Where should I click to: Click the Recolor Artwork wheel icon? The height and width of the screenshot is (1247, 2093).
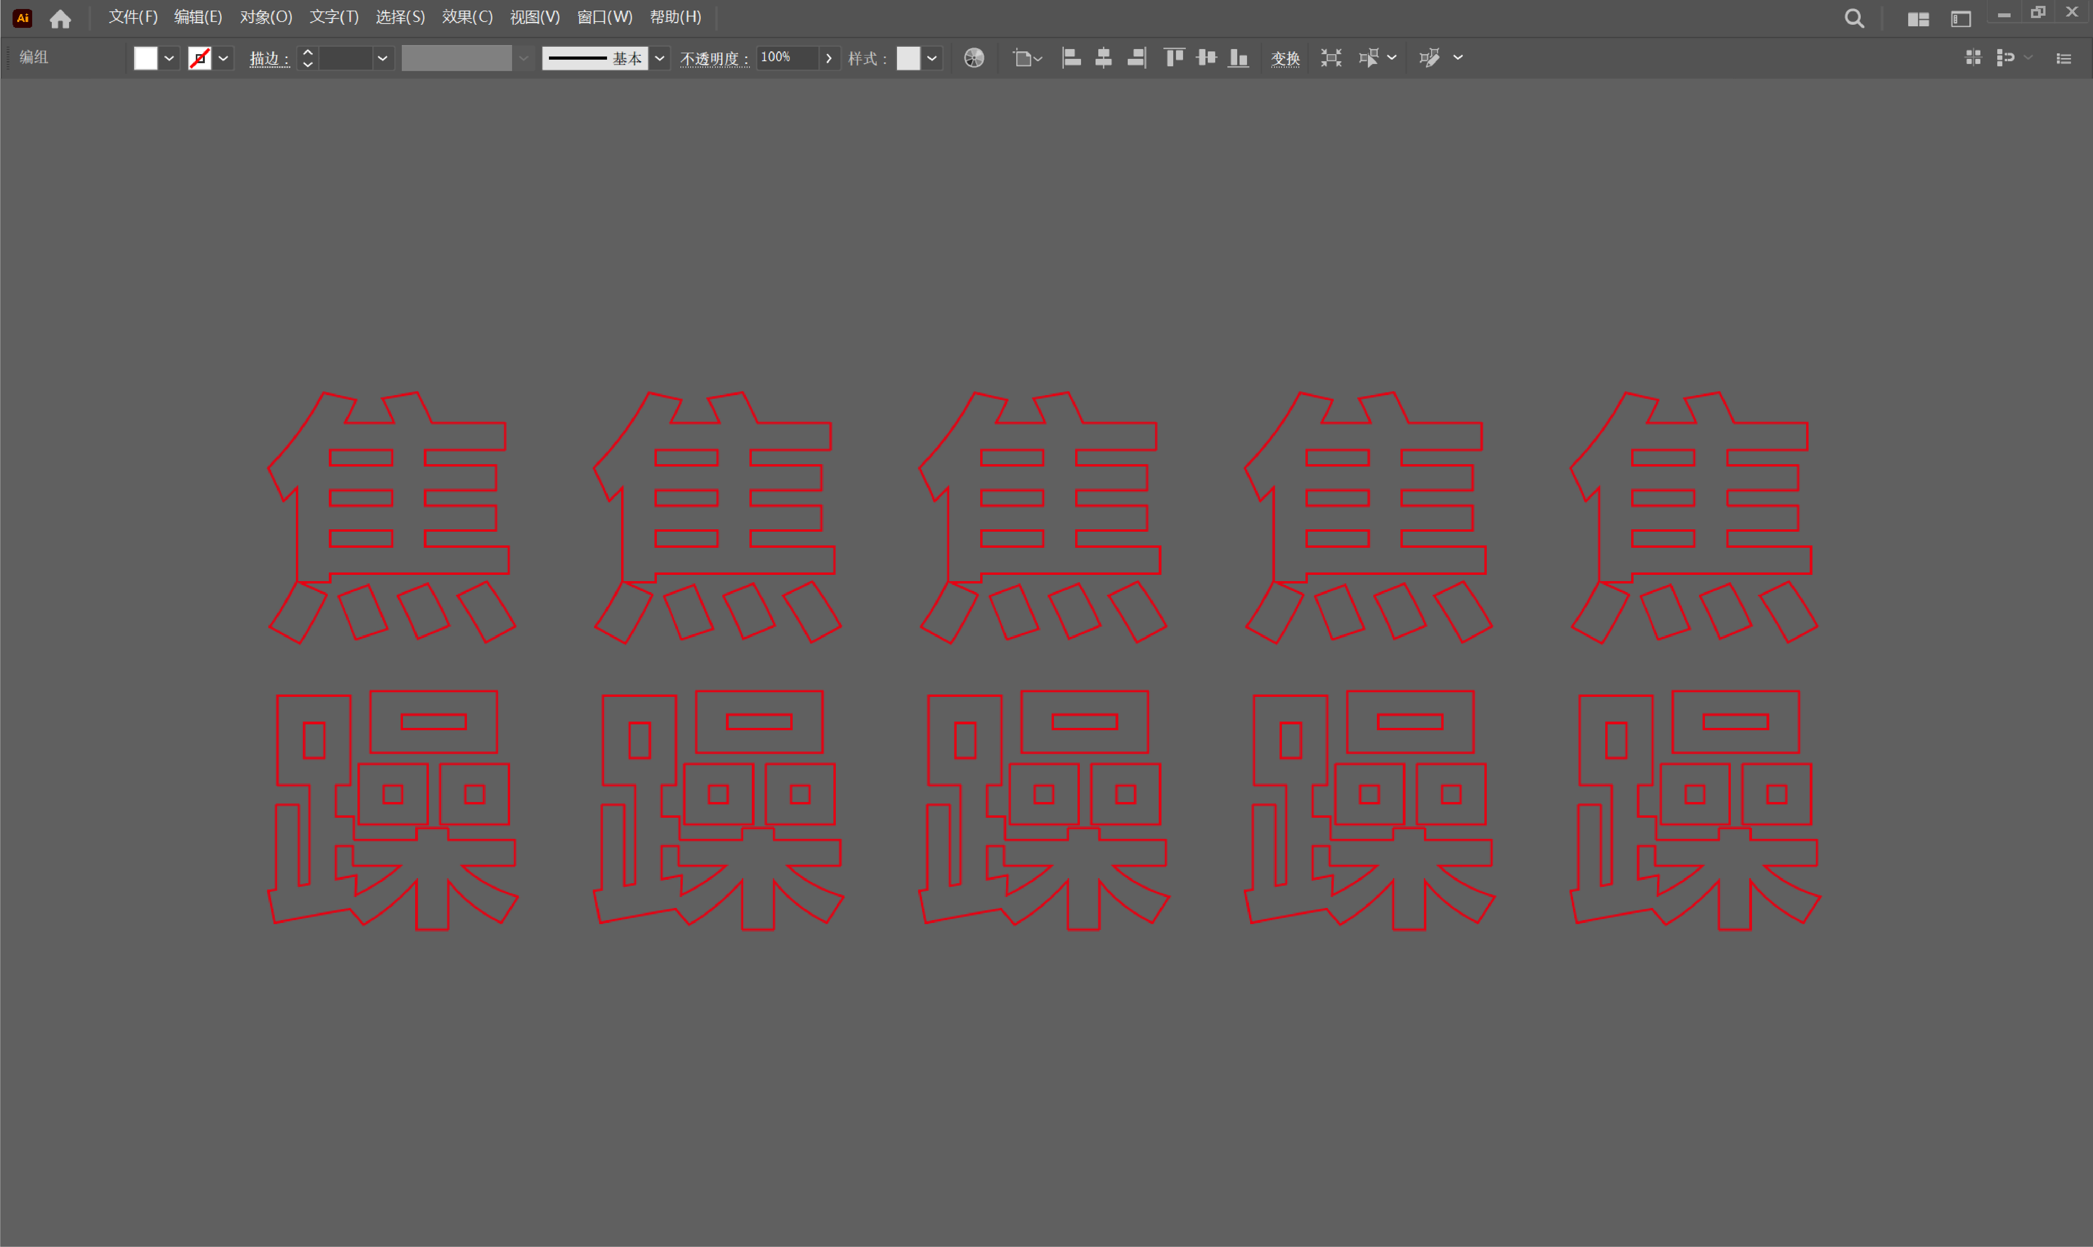974,58
